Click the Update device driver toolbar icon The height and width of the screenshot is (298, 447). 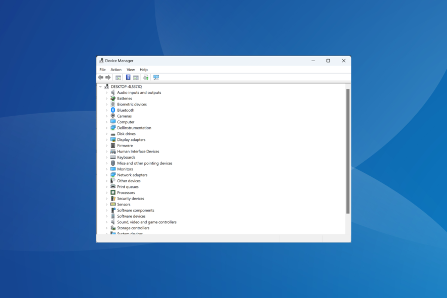coord(146,77)
